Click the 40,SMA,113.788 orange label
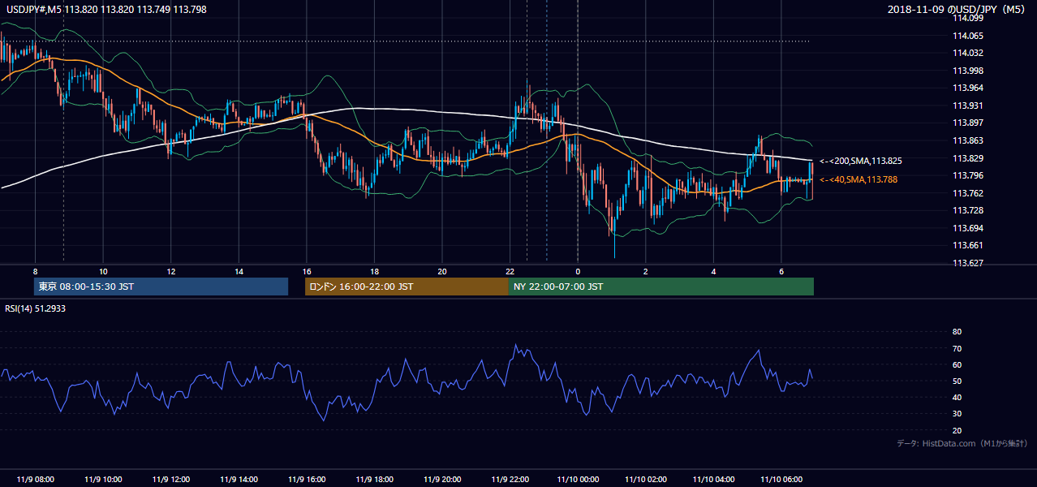Screen dimensions: 1037x487 pyautogui.click(x=858, y=179)
